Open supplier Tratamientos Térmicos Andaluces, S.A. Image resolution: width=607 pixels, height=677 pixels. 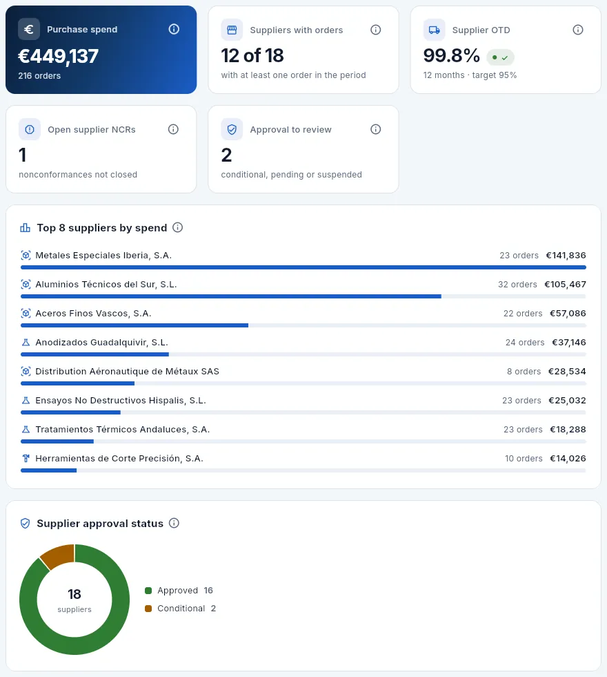[123, 430]
